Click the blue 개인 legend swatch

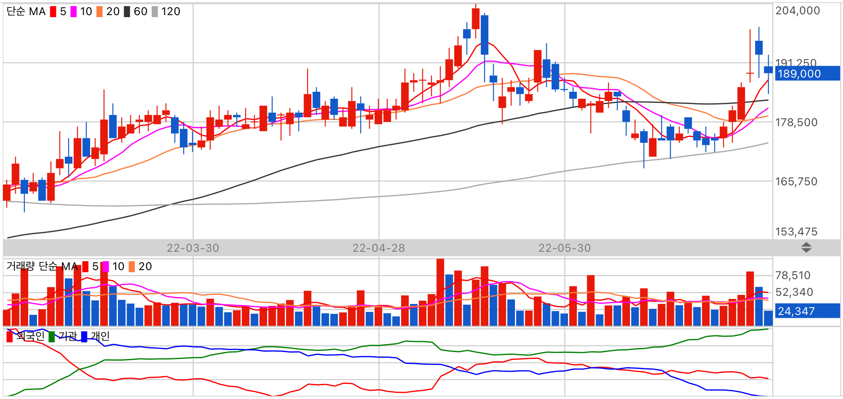84,337
